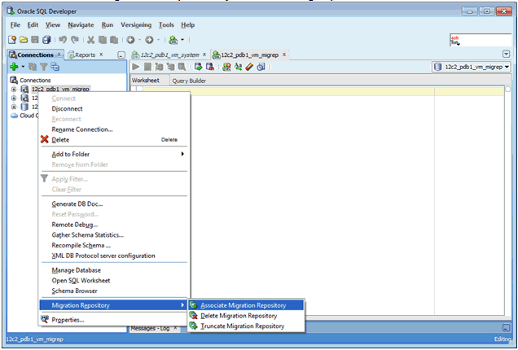Minimize the Messages - Log panel
This screenshot has width=518, height=350.
click(x=506, y=328)
